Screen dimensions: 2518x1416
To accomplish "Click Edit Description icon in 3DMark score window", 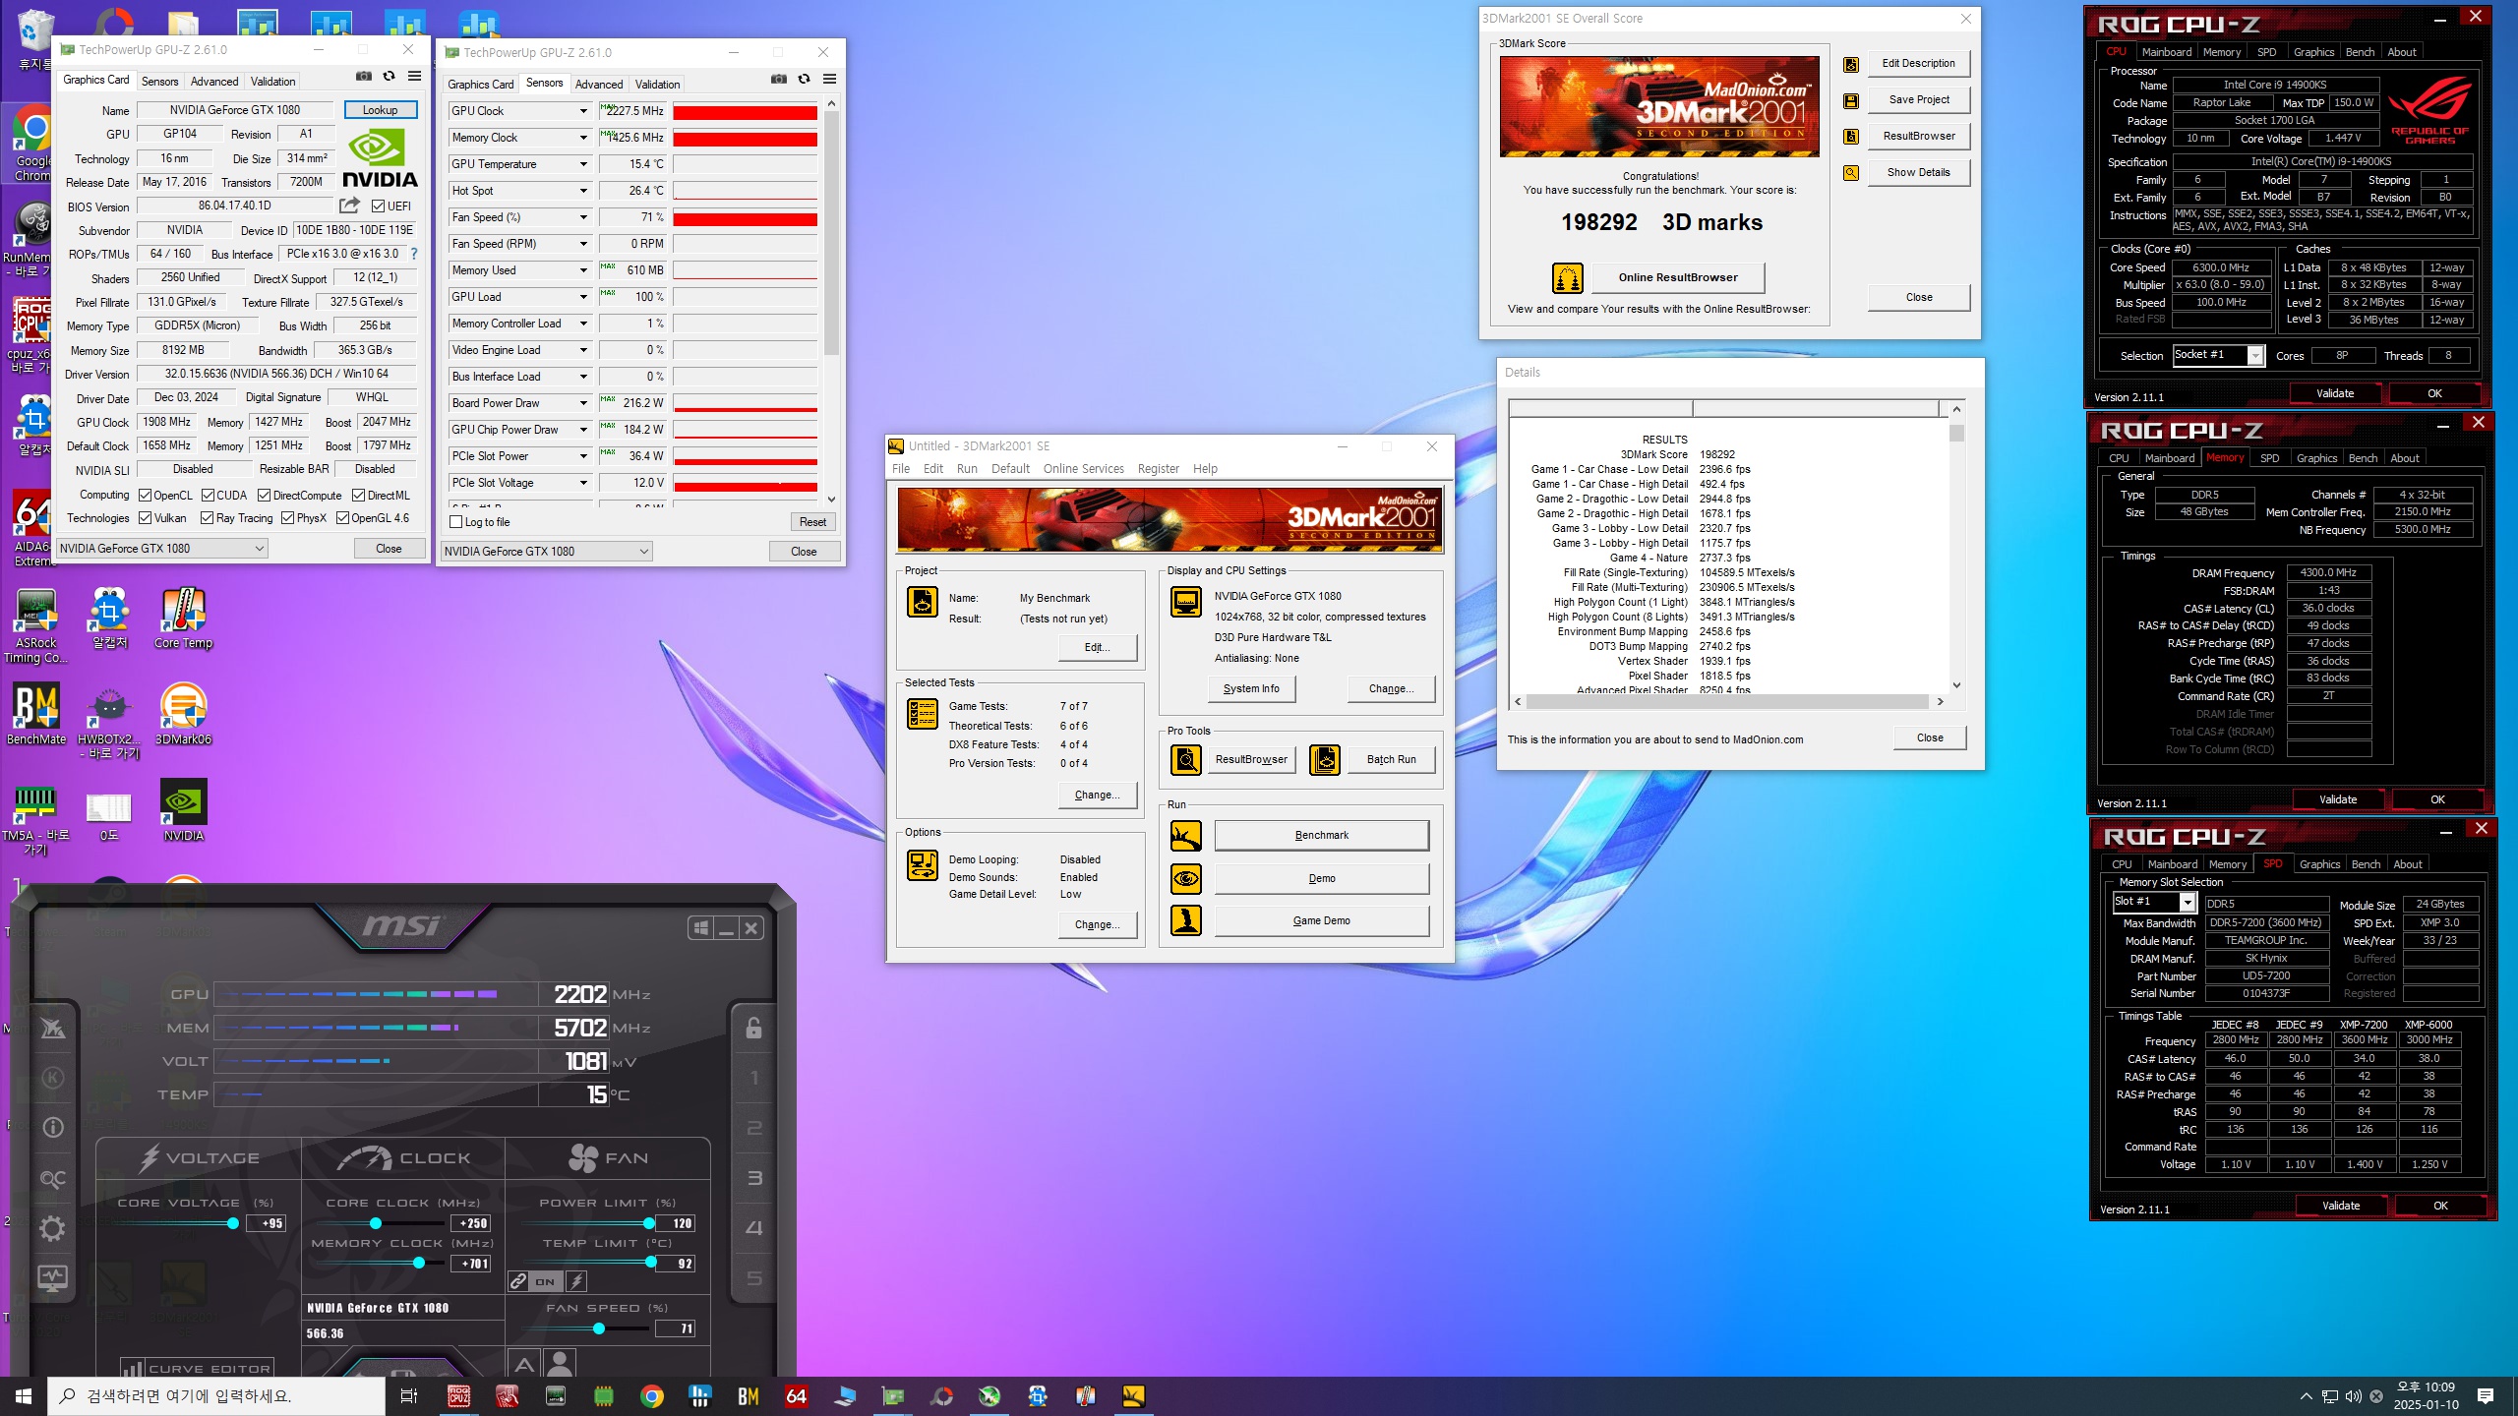I will [x=1851, y=65].
